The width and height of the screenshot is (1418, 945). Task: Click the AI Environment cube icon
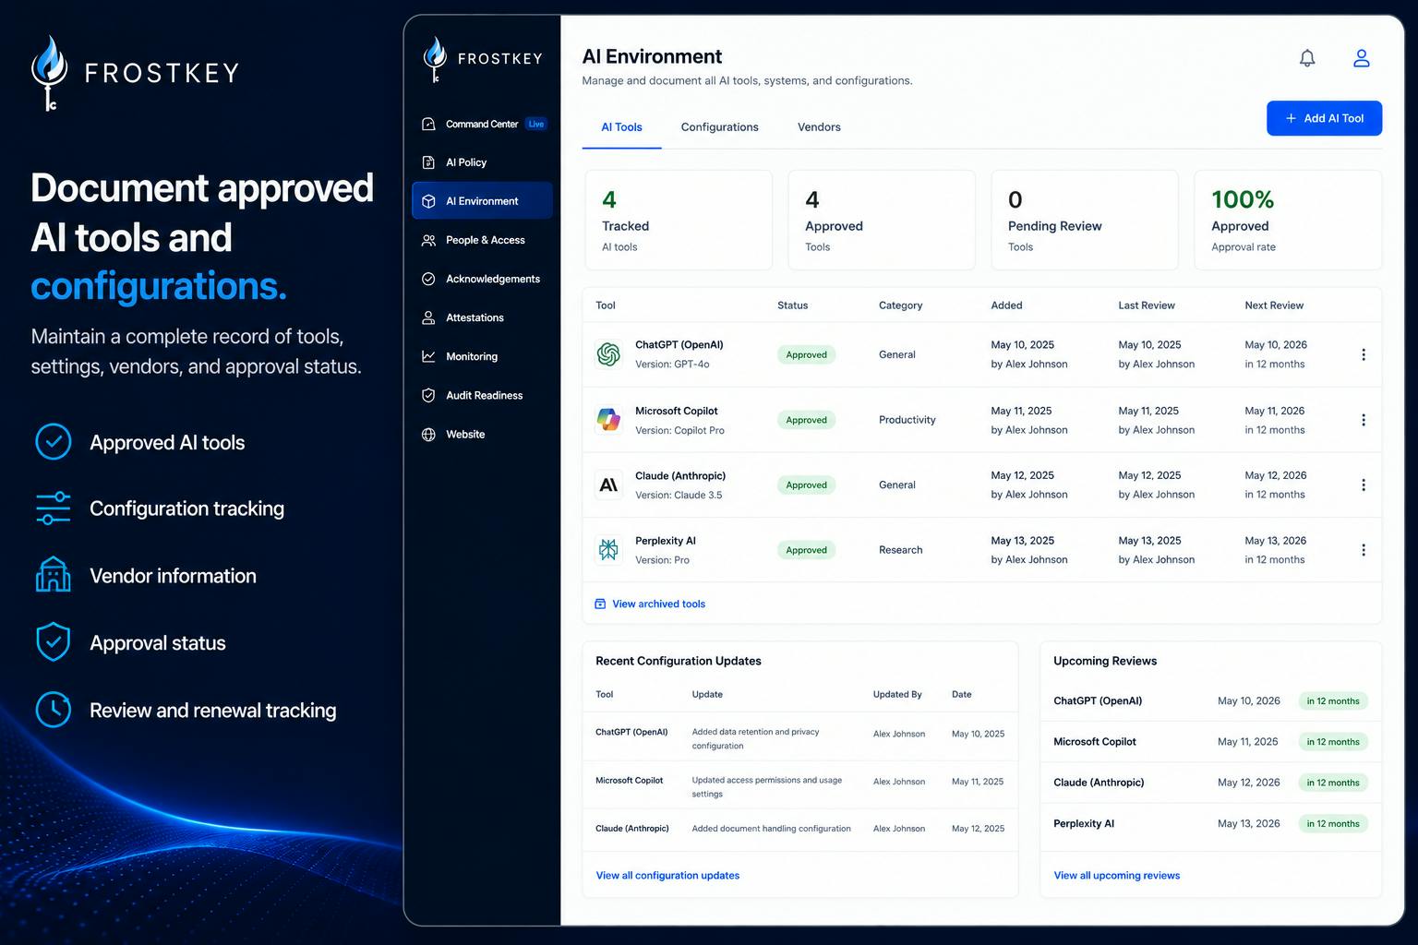(428, 201)
